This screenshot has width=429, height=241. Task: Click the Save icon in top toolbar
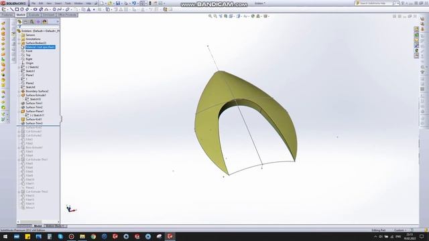pos(118,3)
